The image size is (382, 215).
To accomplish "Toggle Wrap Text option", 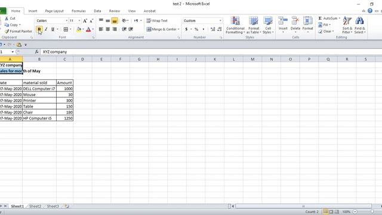I will click(x=157, y=21).
